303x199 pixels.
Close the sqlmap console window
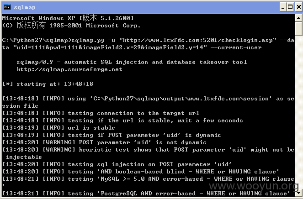(298, 7)
